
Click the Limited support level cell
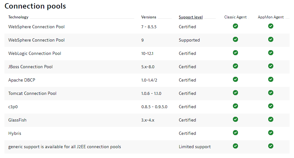[x=195, y=147]
